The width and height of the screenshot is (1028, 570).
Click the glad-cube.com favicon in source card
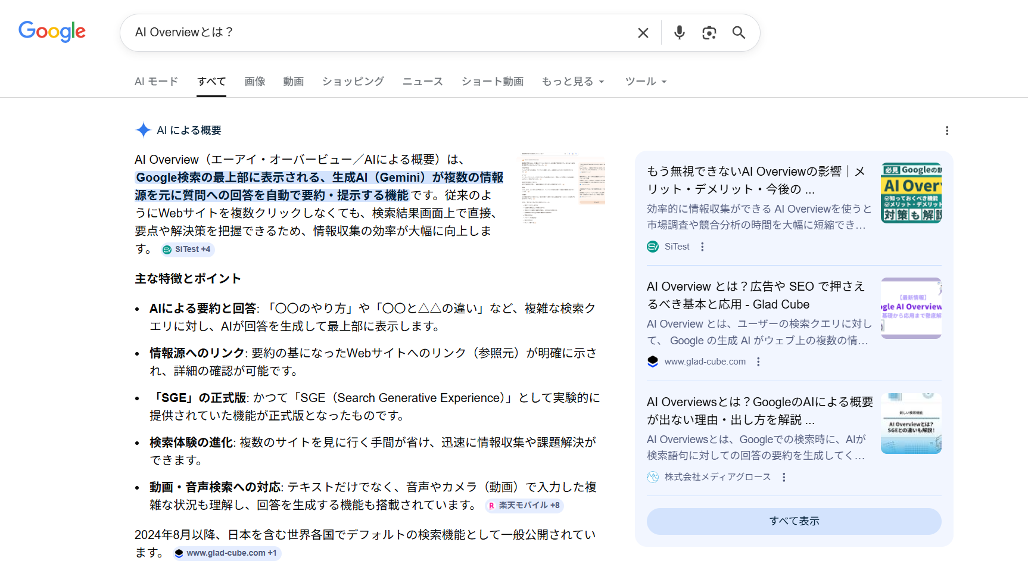(653, 362)
